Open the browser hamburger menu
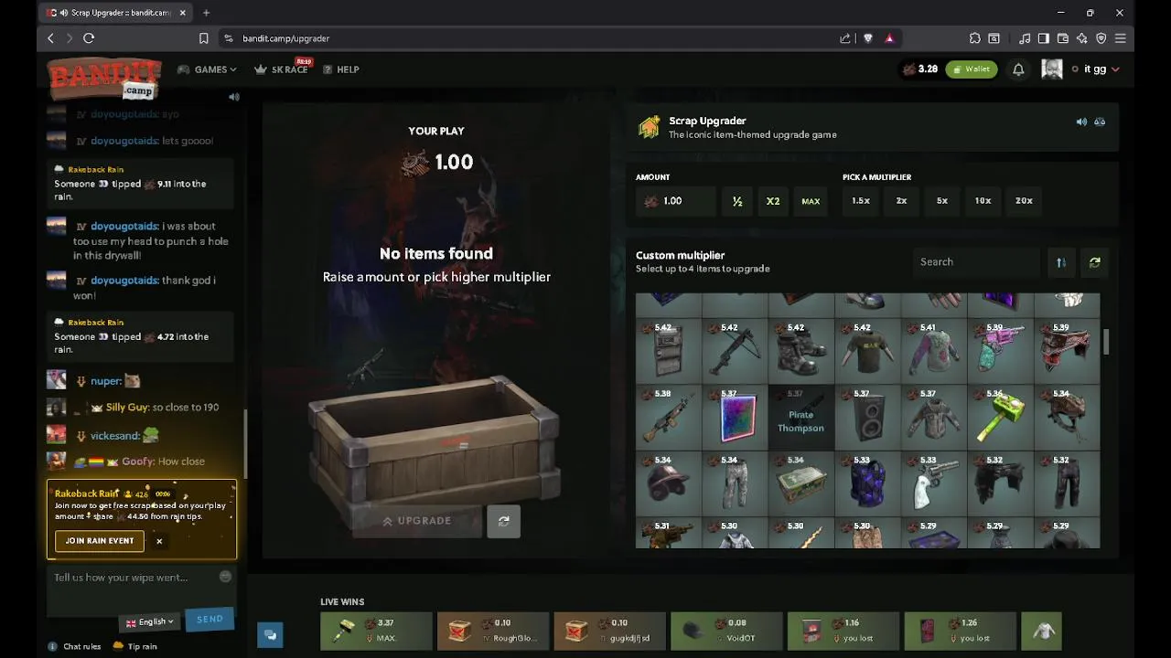Viewport: 1171px width, 658px height. pyautogui.click(x=1120, y=38)
